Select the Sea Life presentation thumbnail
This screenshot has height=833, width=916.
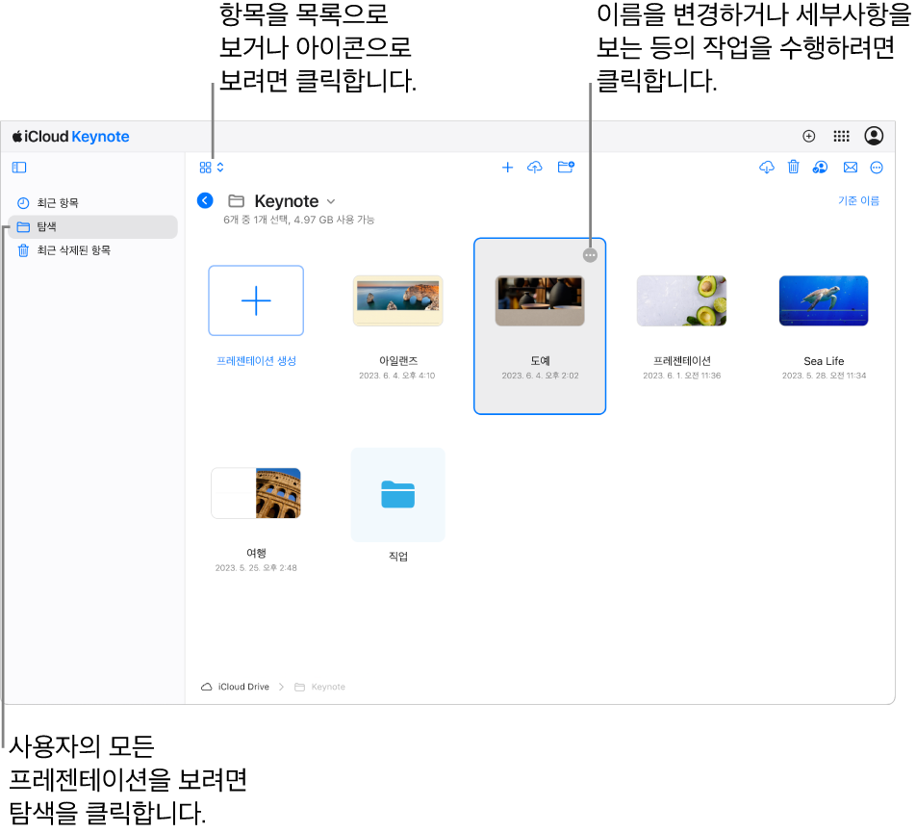coord(824,301)
